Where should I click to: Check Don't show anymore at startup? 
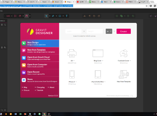point(131,96)
